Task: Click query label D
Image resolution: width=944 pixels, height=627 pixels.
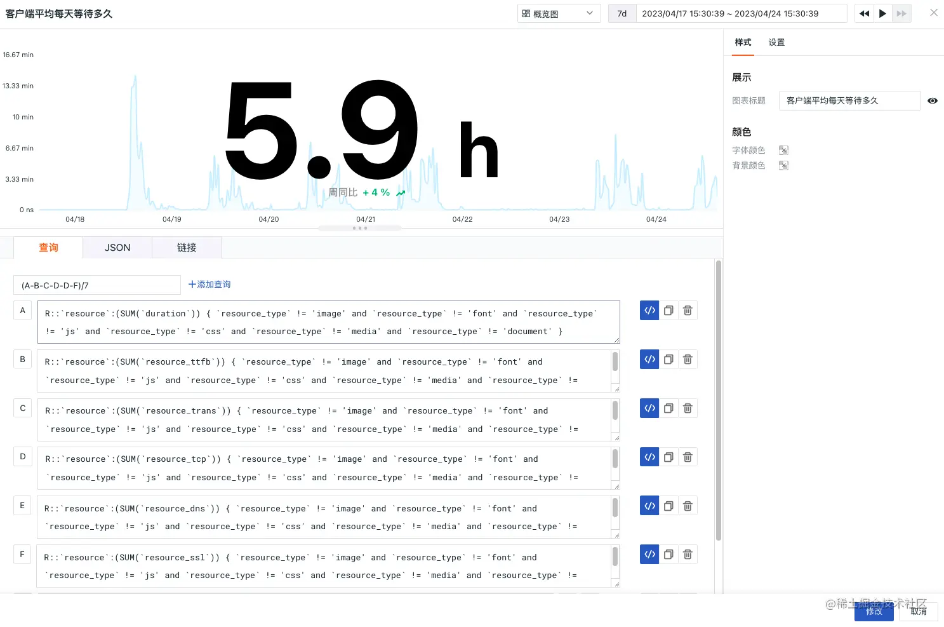Action: [22, 457]
